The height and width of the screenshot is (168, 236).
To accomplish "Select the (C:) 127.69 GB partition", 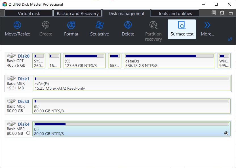I will click(x=84, y=61).
